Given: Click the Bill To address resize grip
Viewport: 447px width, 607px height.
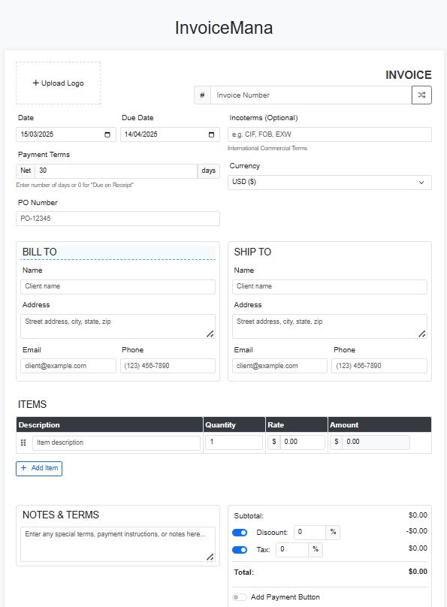Looking at the screenshot, I should 210,334.
